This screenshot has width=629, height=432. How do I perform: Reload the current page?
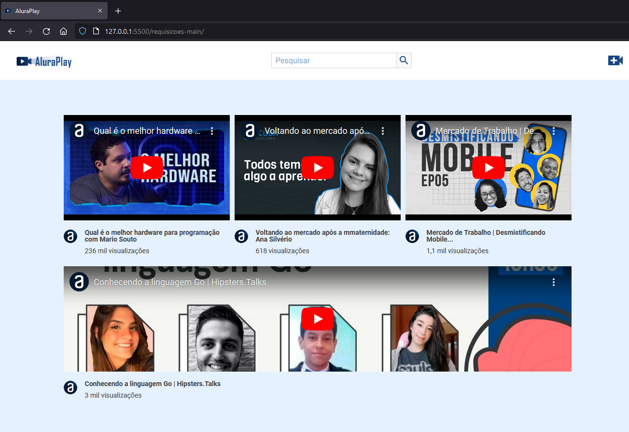pyautogui.click(x=46, y=31)
